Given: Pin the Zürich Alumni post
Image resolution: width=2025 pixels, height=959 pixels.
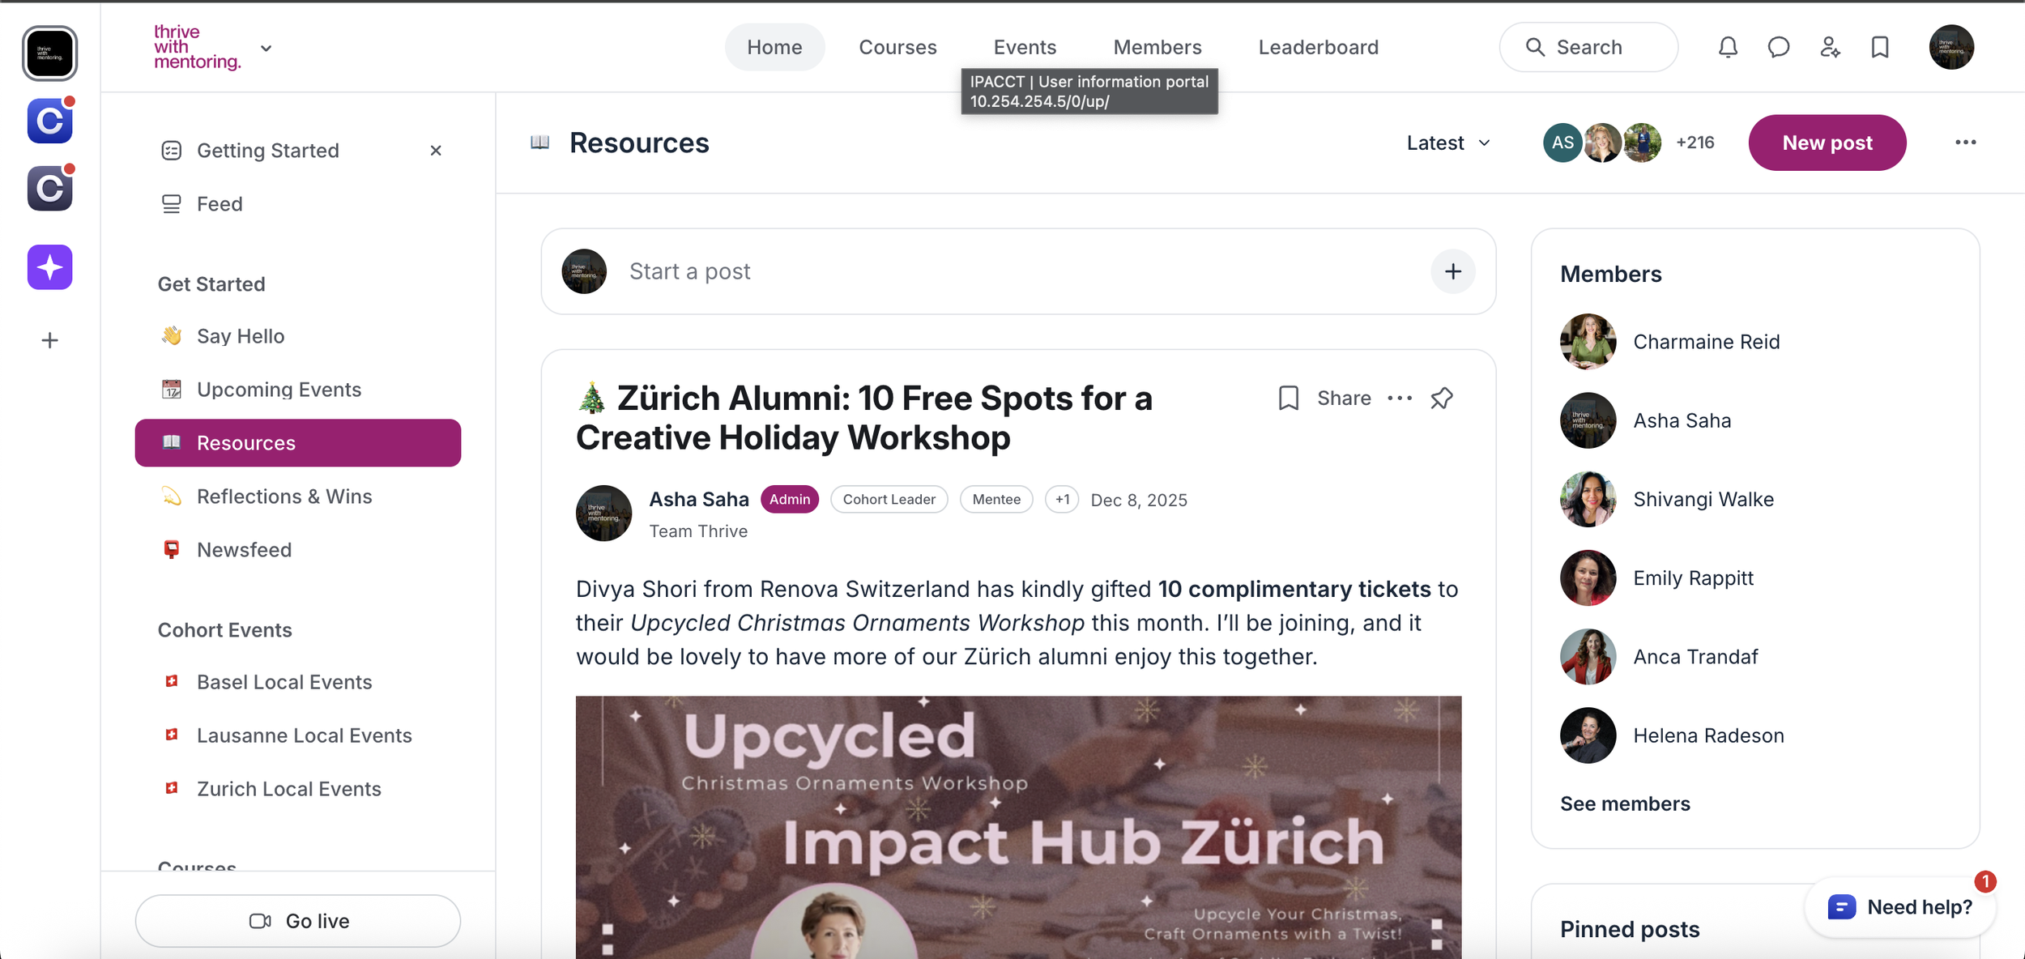Looking at the screenshot, I should coord(1442,398).
